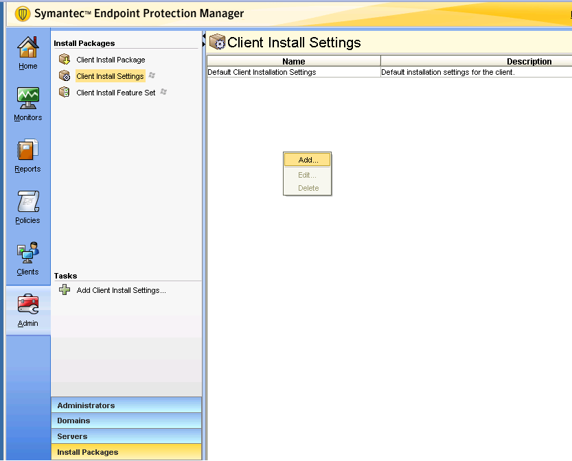This screenshot has height=461, width=572.
Task: Open the Clients page icon
Action: [27, 254]
